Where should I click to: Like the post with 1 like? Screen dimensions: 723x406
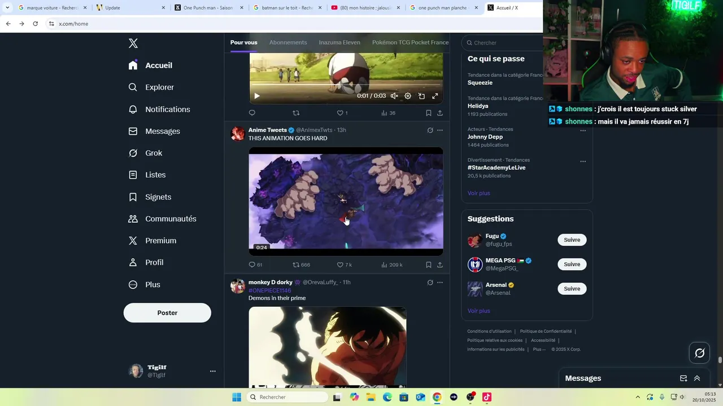[x=342, y=113]
